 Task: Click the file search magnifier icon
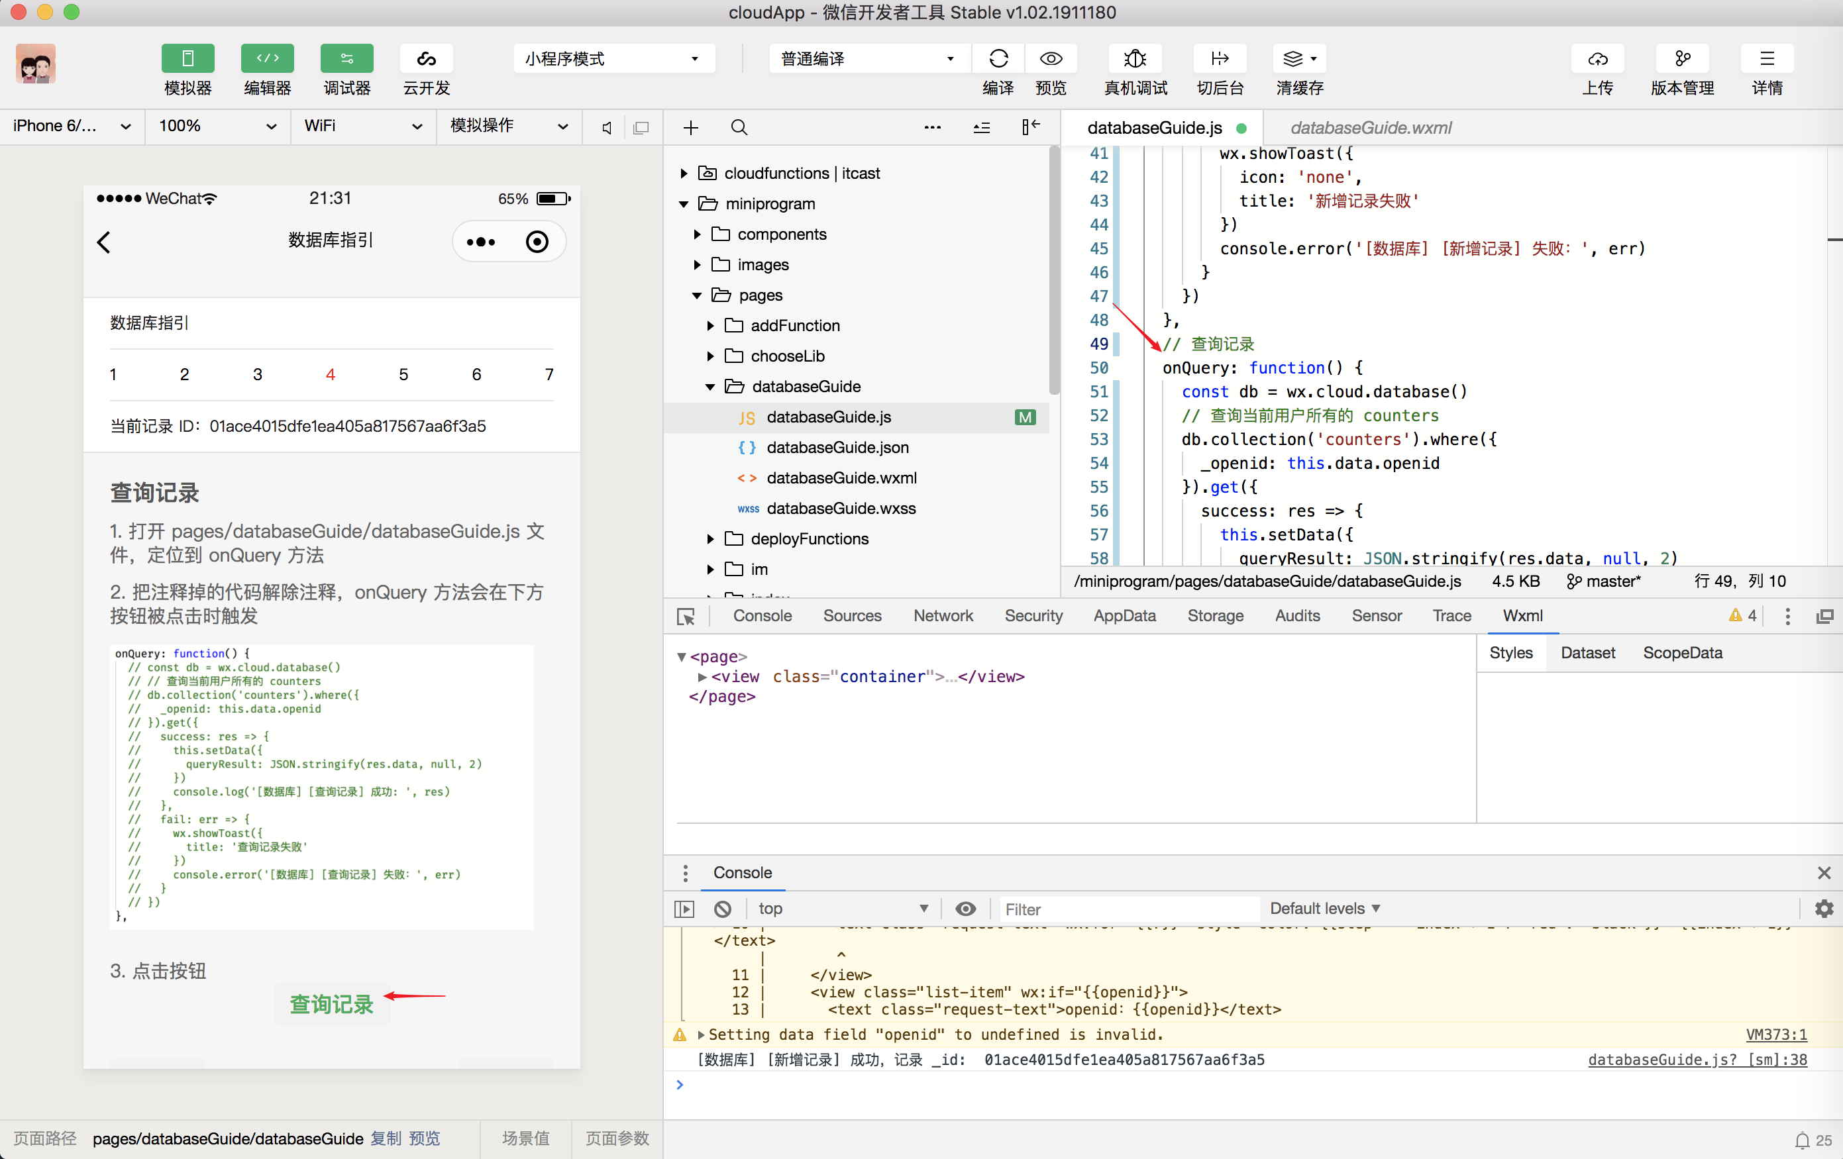[x=739, y=128]
